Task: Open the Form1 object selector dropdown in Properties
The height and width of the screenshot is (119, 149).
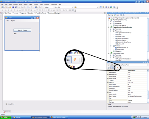Action: pos(148,65)
